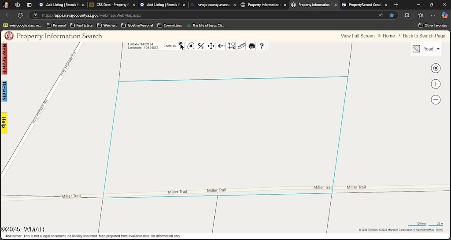Switch to navajo county assessor tab

[214, 4]
